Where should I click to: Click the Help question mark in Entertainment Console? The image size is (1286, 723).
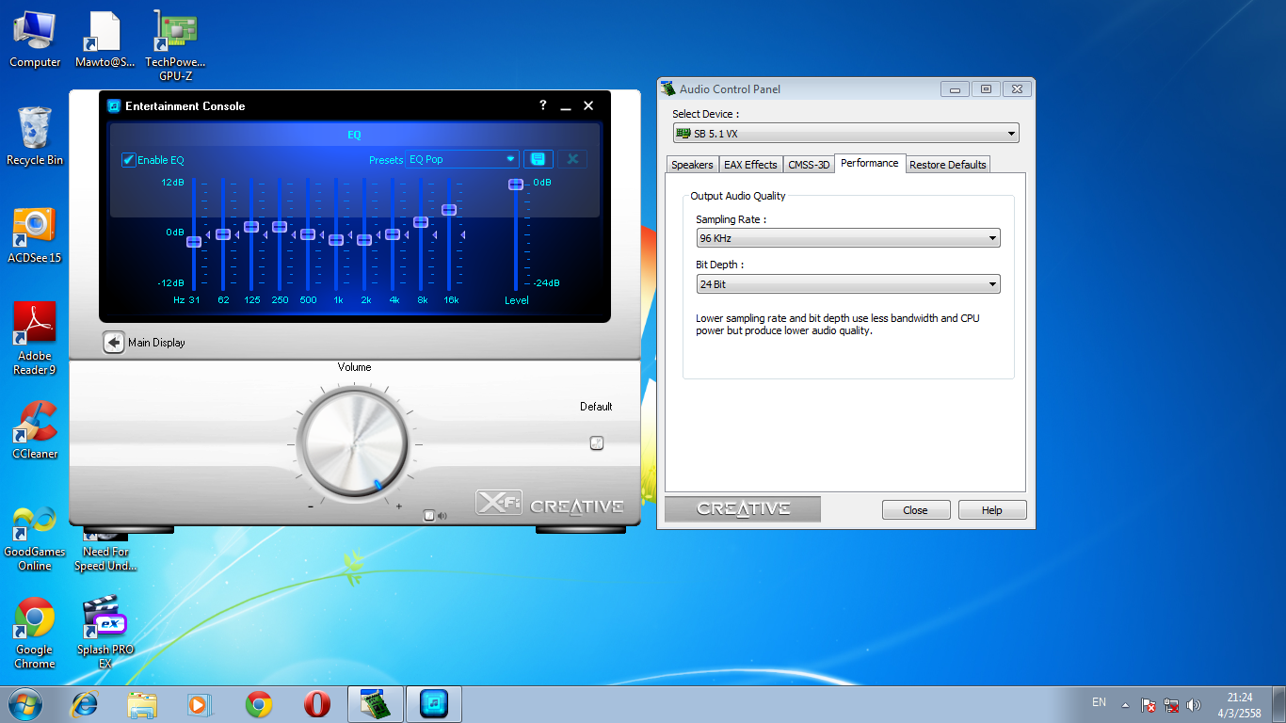[542, 105]
